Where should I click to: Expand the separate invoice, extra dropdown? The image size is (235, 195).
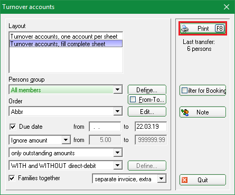coord(161,179)
